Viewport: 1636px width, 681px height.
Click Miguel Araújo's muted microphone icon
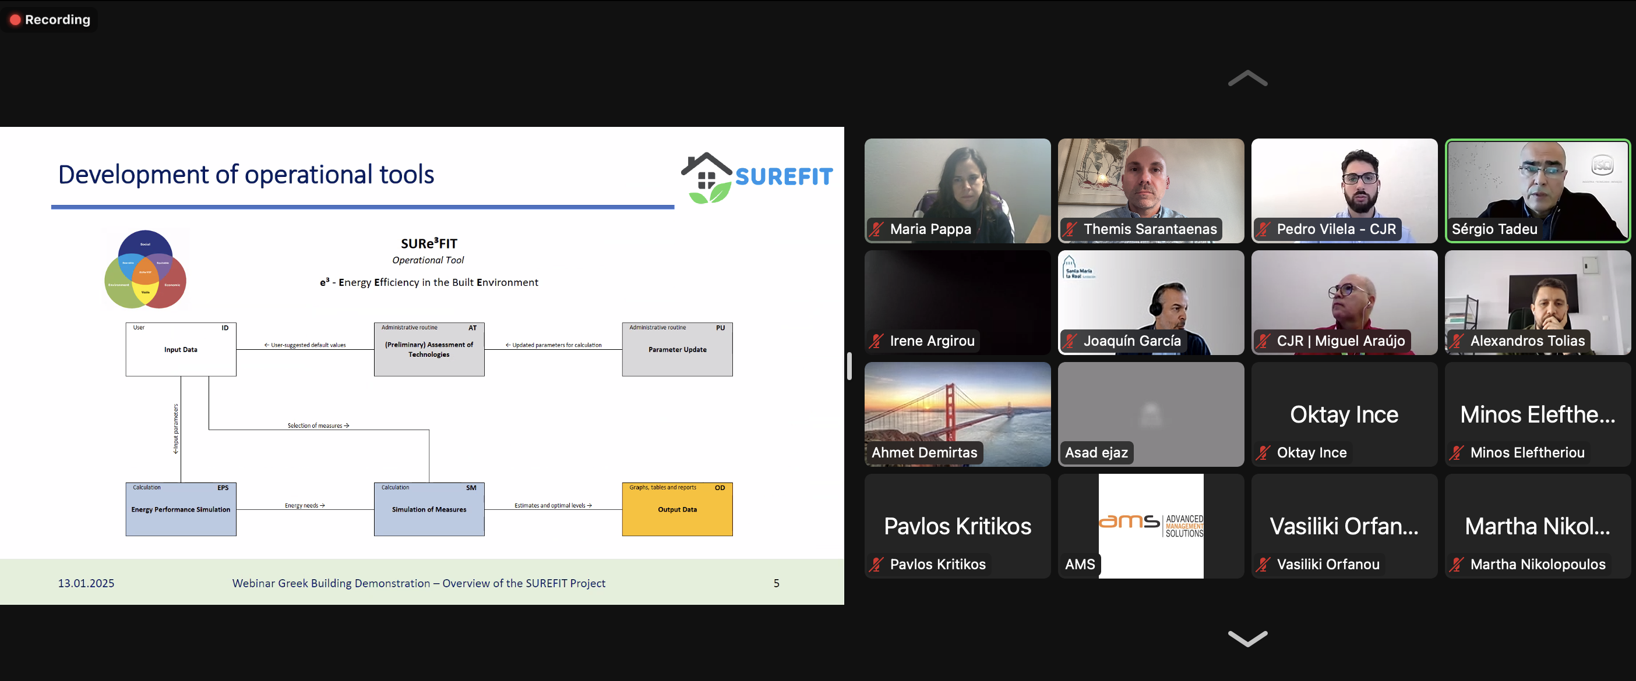coord(1263,341)
